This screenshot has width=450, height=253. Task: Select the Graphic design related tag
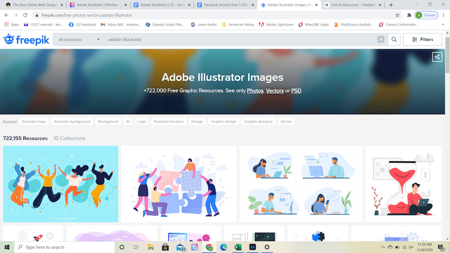coord(224,121)
